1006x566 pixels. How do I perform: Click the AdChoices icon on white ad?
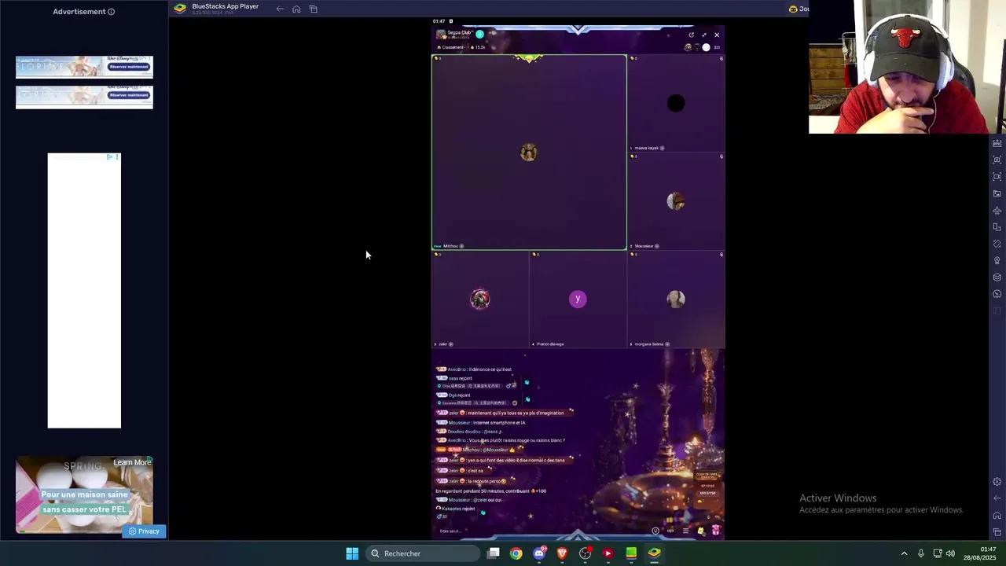tap(109, 157)
